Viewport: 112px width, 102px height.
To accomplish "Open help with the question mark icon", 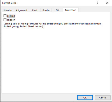I will tap(98, 3).
